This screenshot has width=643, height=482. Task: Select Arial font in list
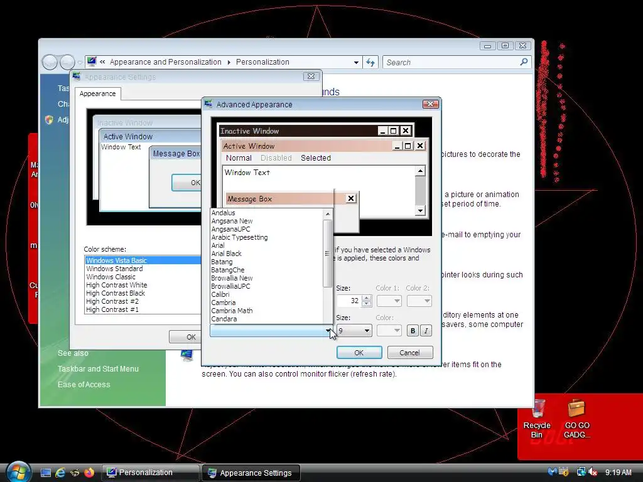266,245
